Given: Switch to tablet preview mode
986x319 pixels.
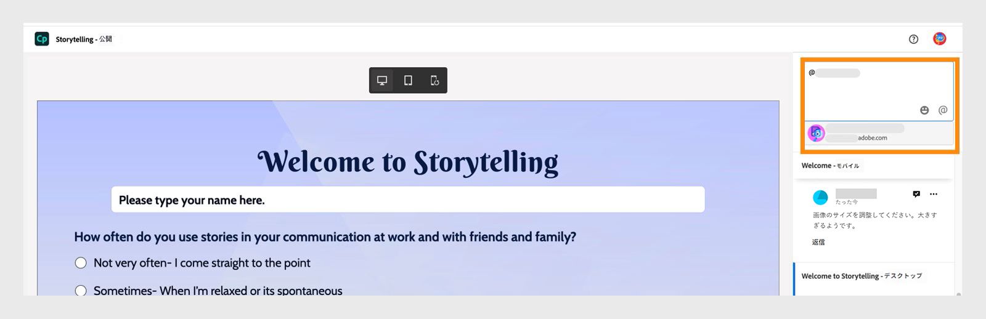Looking at the screenshot, I should click(408, 81).
